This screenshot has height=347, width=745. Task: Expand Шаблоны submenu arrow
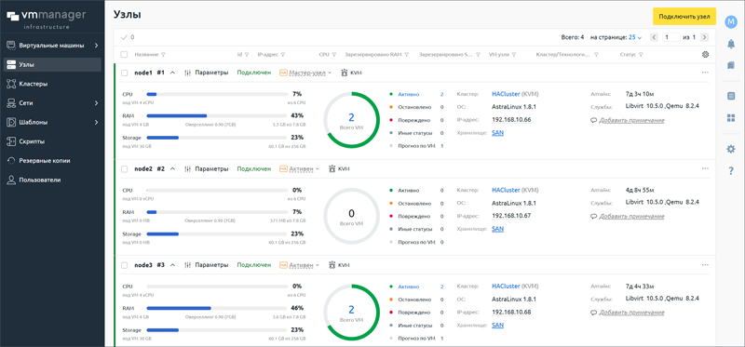click(96, 123)
